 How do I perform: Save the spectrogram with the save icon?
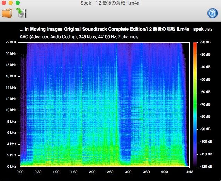coord(21,13)
